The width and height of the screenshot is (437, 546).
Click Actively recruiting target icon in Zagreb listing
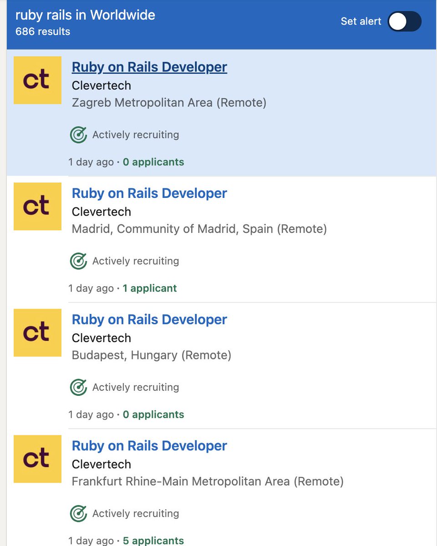[x=78, y=135]
